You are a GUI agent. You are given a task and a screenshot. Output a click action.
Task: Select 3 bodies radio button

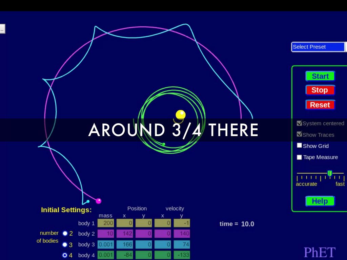[x=65, y=244]
